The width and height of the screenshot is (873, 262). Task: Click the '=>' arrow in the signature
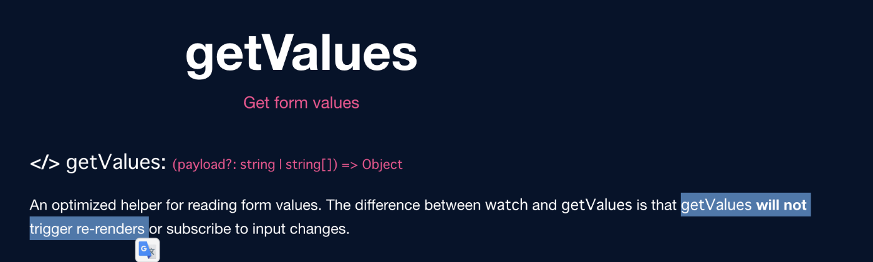[x=350, y=165]
